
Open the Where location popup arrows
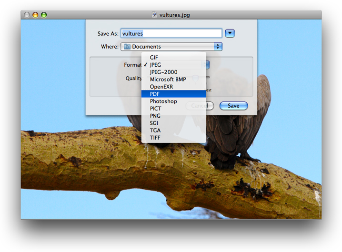click(x=218, y=47)
